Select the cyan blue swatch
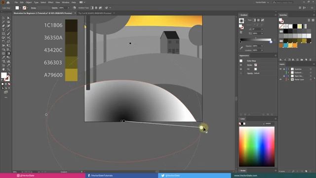Screen dimensions: 316x178 click(x=286, y=45)
